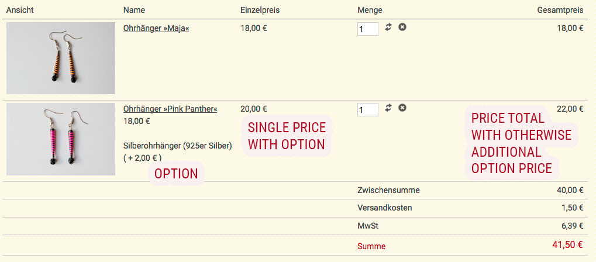Click the quantity field for Pink Panther
The height and width of the screenshot is (262, 596).
[x=367, y=109]
